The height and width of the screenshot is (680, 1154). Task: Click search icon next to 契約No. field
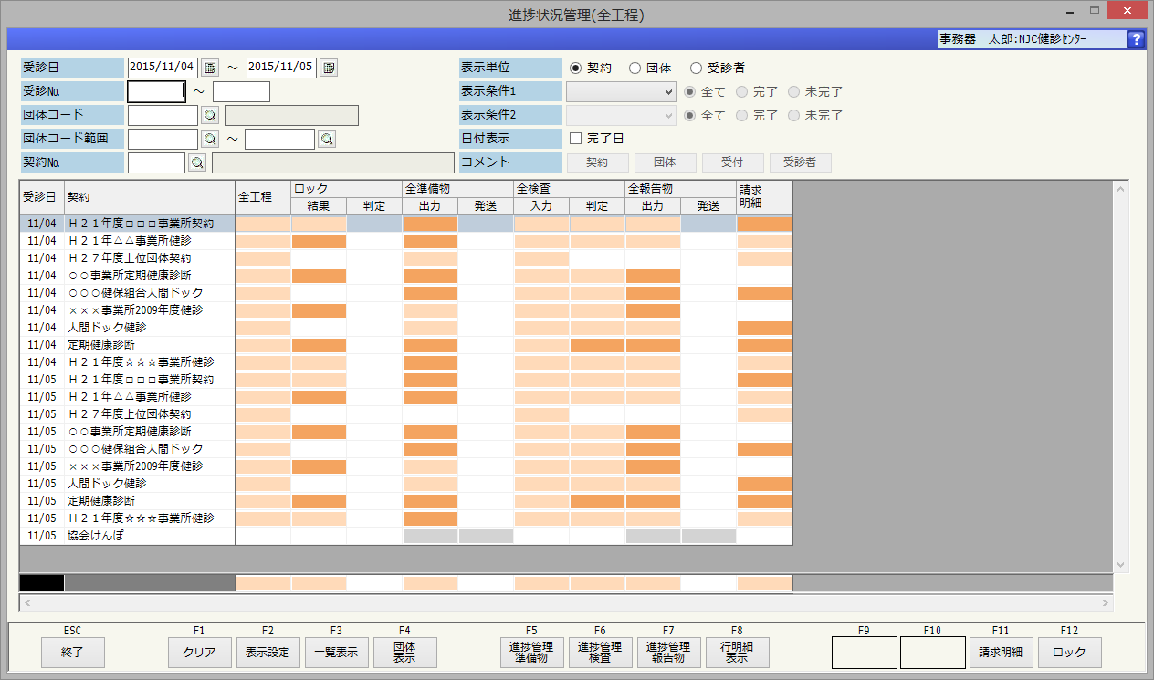coord(197,162)
